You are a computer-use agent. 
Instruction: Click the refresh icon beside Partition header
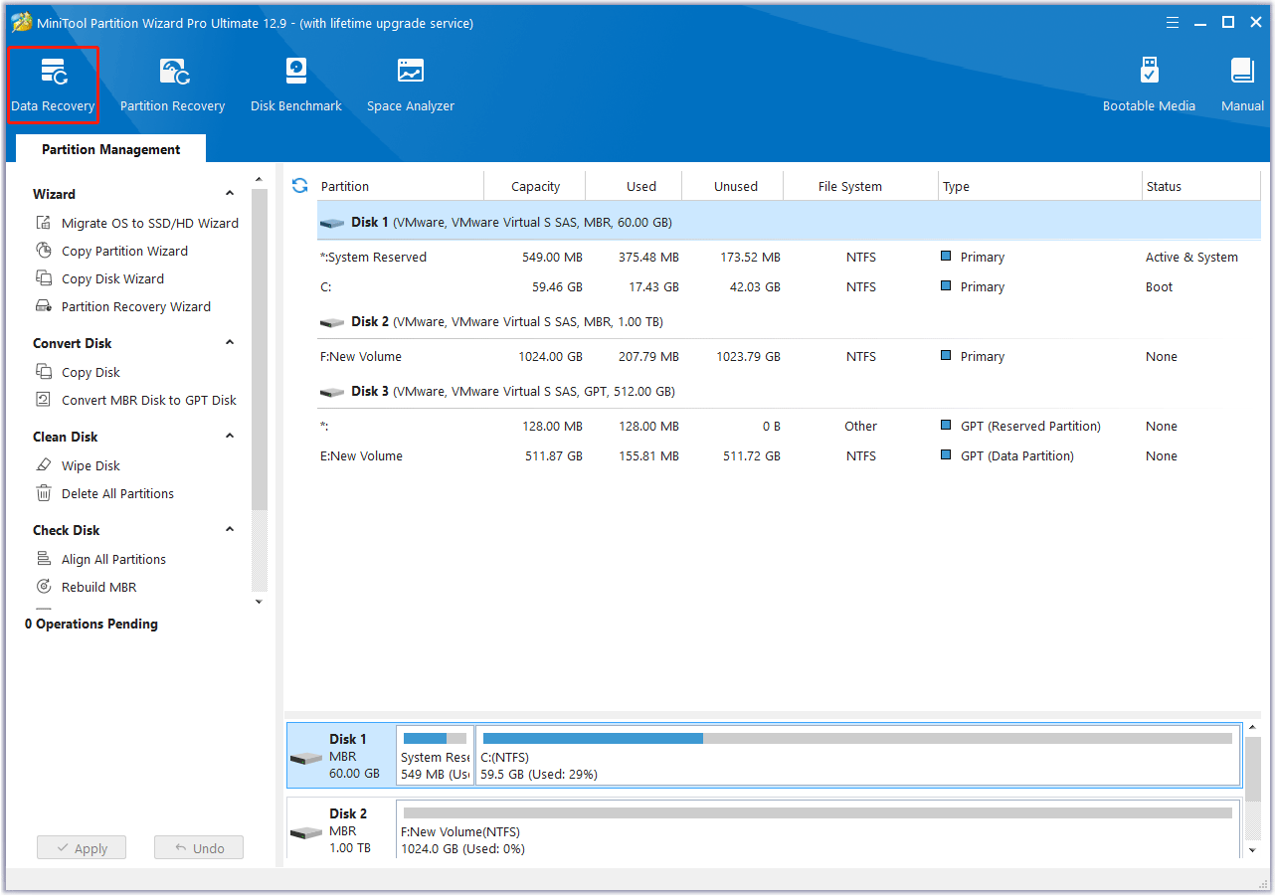[x=299, y=186]
